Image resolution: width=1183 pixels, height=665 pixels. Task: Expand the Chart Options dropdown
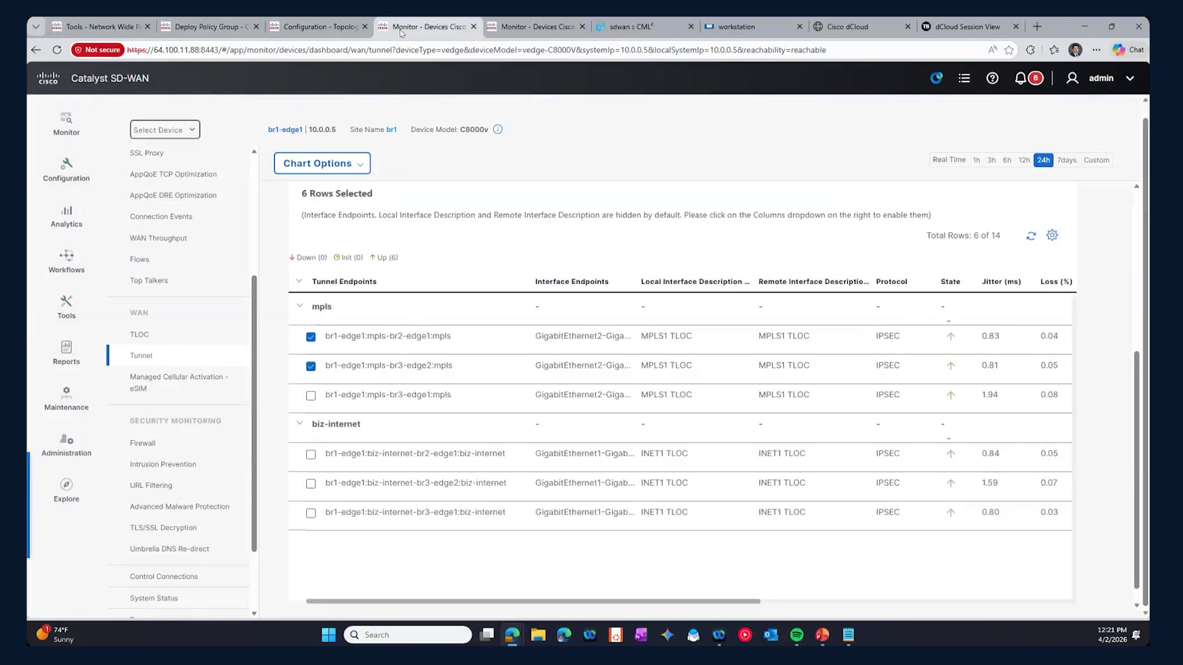[x=322, y=163]
